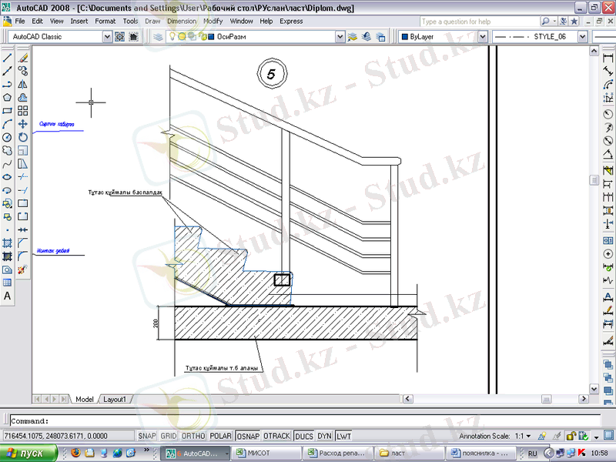Disable OSNAP in the status bar
The image size is (616, 462).
pyautogui.click(x=247, y=436)
